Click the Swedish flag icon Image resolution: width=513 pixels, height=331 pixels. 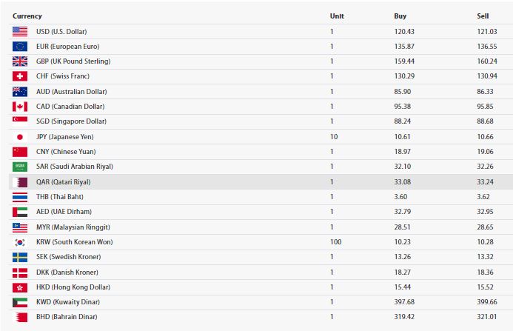[20, 257]
